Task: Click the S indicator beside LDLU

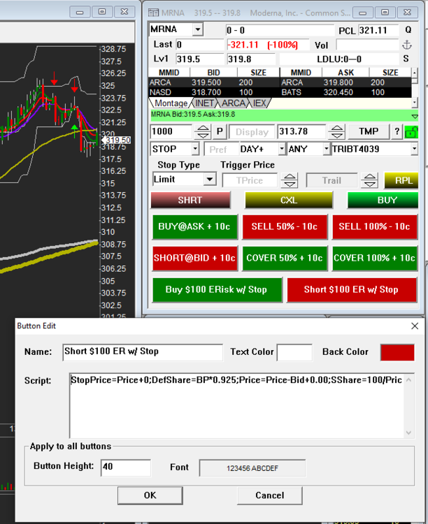Action: 406,59
